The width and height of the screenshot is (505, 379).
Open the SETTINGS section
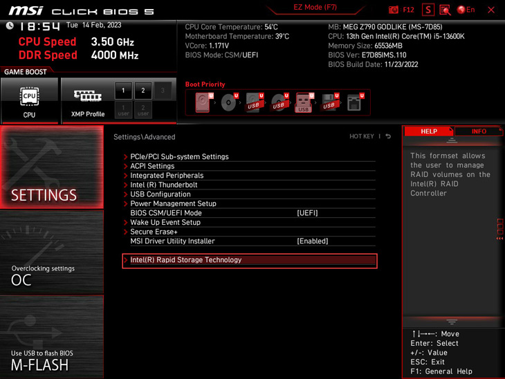click(52, 167)
